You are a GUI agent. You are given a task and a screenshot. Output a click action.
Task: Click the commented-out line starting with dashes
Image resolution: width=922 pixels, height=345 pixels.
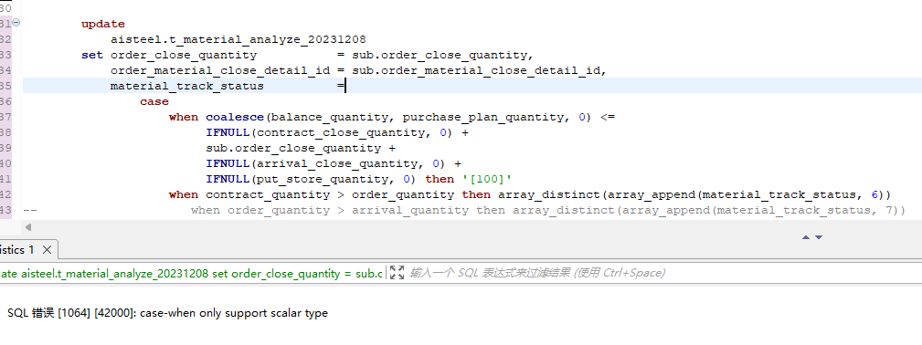(x=463, y=211)
